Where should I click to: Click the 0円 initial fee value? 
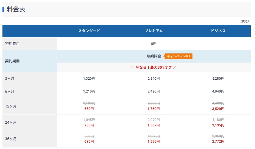[154, 44]
